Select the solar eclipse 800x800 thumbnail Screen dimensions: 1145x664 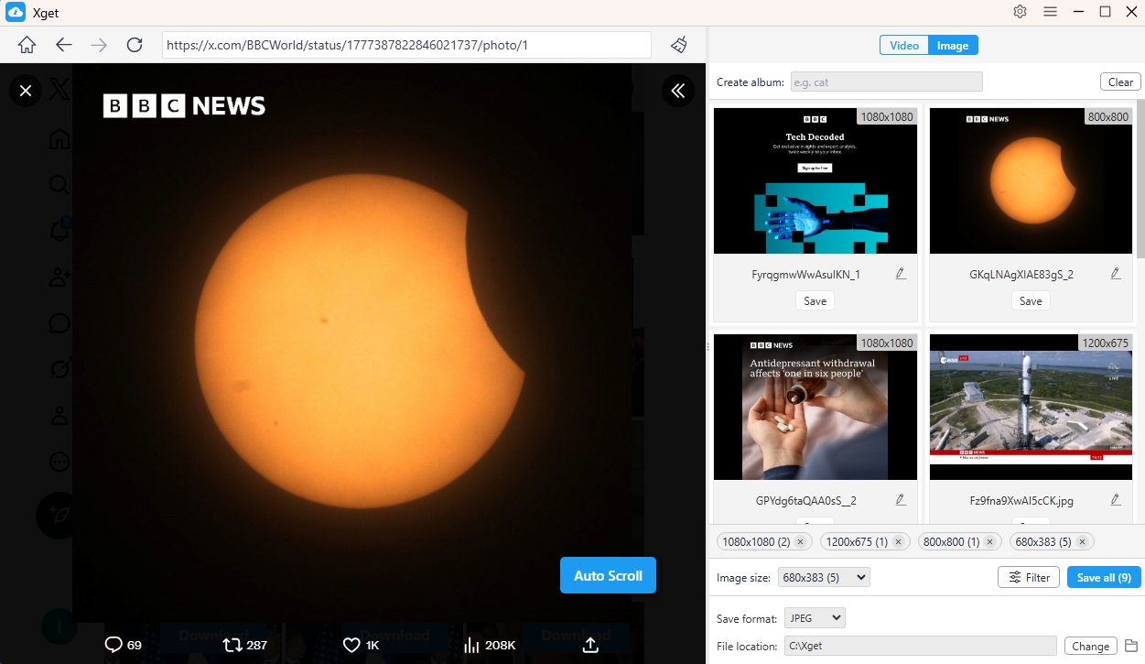1031,180
